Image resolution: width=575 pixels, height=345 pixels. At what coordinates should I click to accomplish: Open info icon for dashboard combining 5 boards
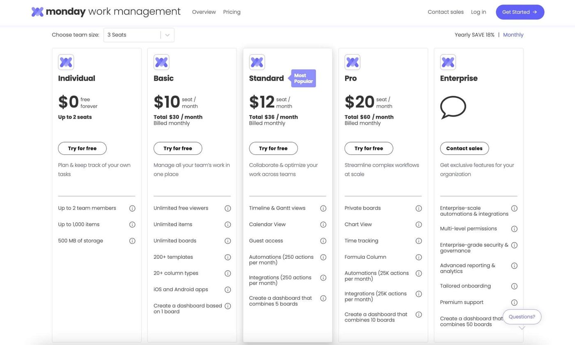(323, 298)
